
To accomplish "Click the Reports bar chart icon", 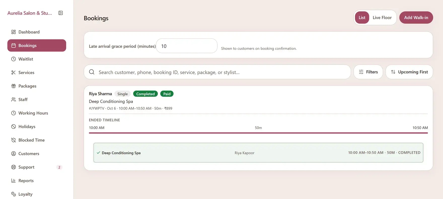I will pyautogui.click(x=14, y=181).
